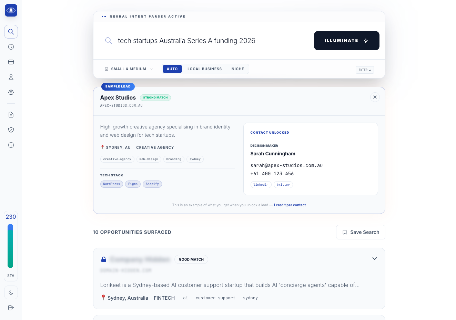The height and width of the screenshot is (320, 456).
Task: Click the Sydney, Australia location pin
Action: [103, 298]
